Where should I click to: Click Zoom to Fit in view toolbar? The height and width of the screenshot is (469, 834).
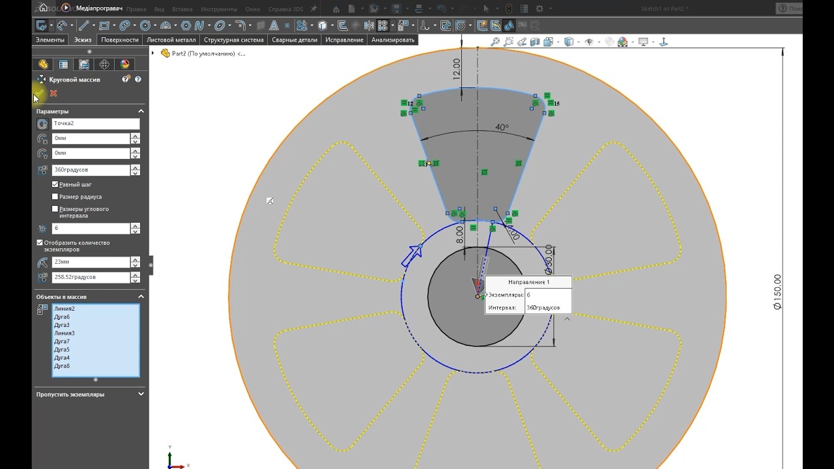pos(495,42)
